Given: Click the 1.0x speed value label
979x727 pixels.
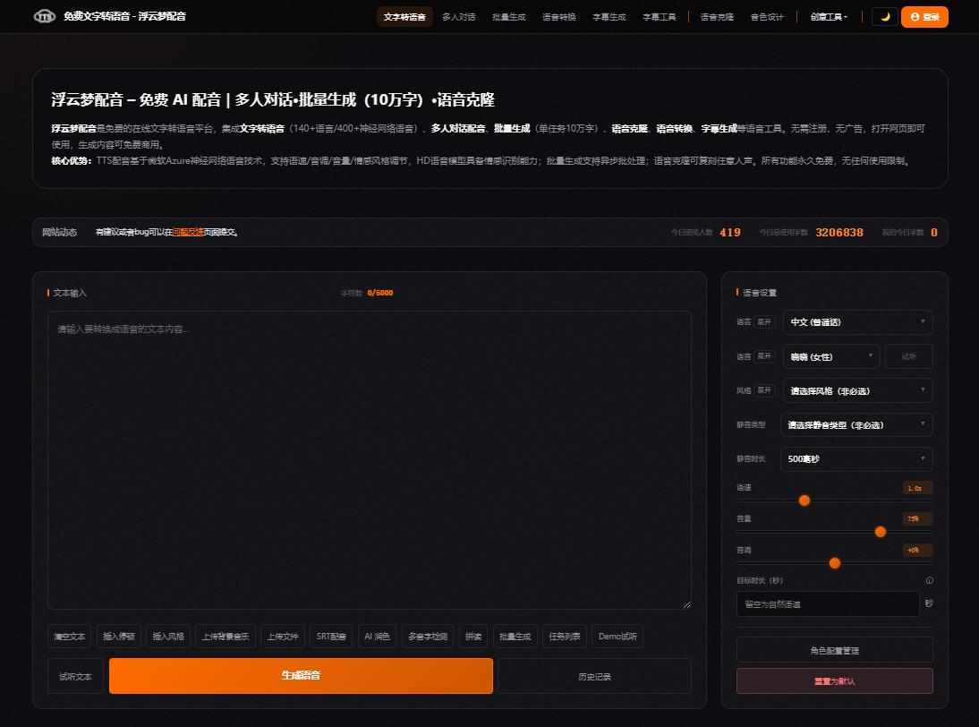Looking at the screenshot, I should [917, 488].
